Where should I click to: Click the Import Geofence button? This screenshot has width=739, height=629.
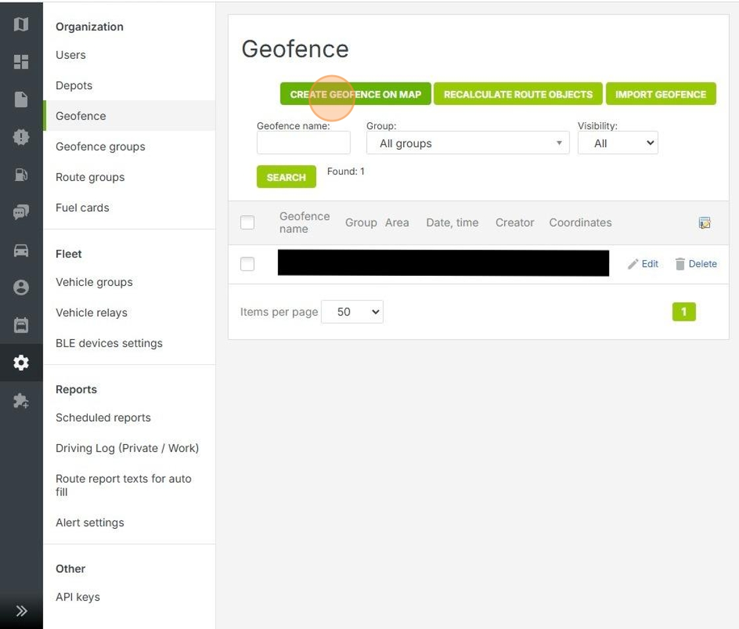click(660, 94)
